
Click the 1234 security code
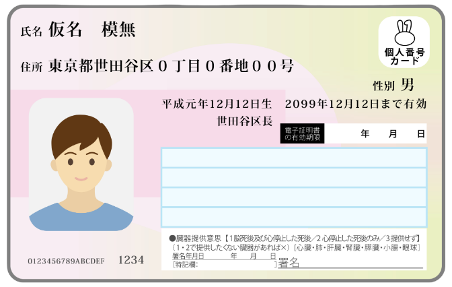coord(131,259)
